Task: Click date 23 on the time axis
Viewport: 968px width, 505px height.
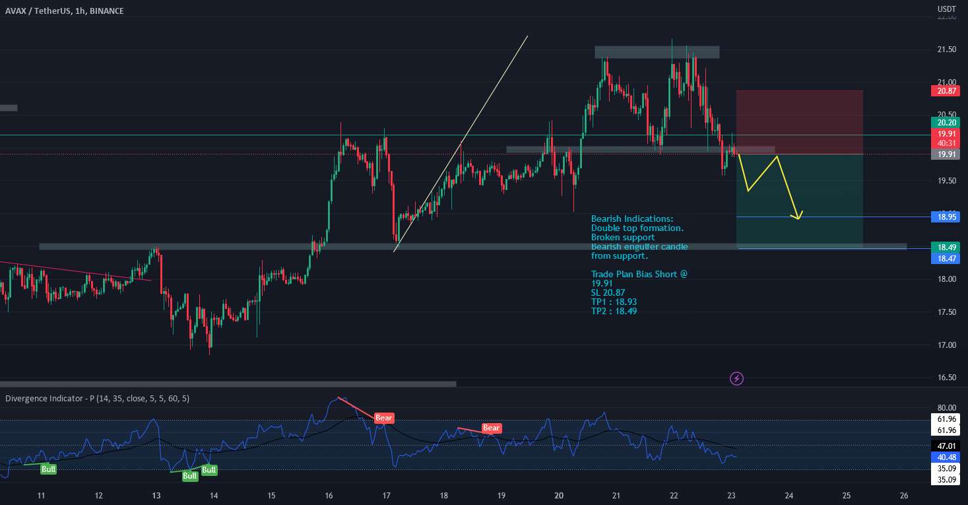Action: [x=731, y=495]
